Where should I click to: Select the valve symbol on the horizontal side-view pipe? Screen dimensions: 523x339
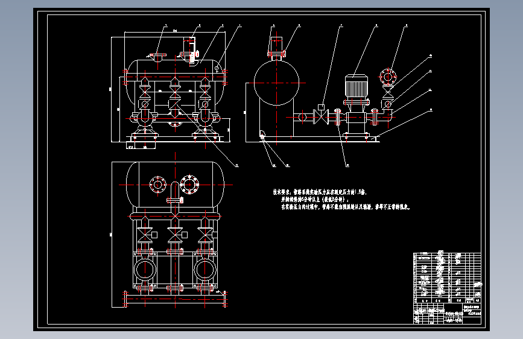click(x=321, y=117)
